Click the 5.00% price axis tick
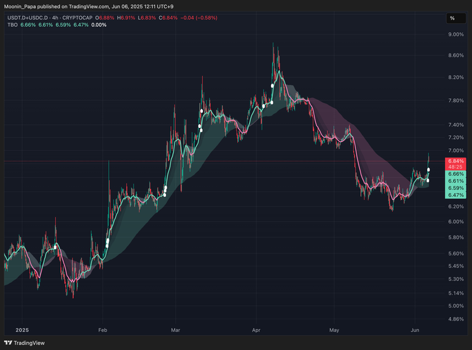Image resolution: width=472 pixels, height=350 pixels. tap(456, 306)
